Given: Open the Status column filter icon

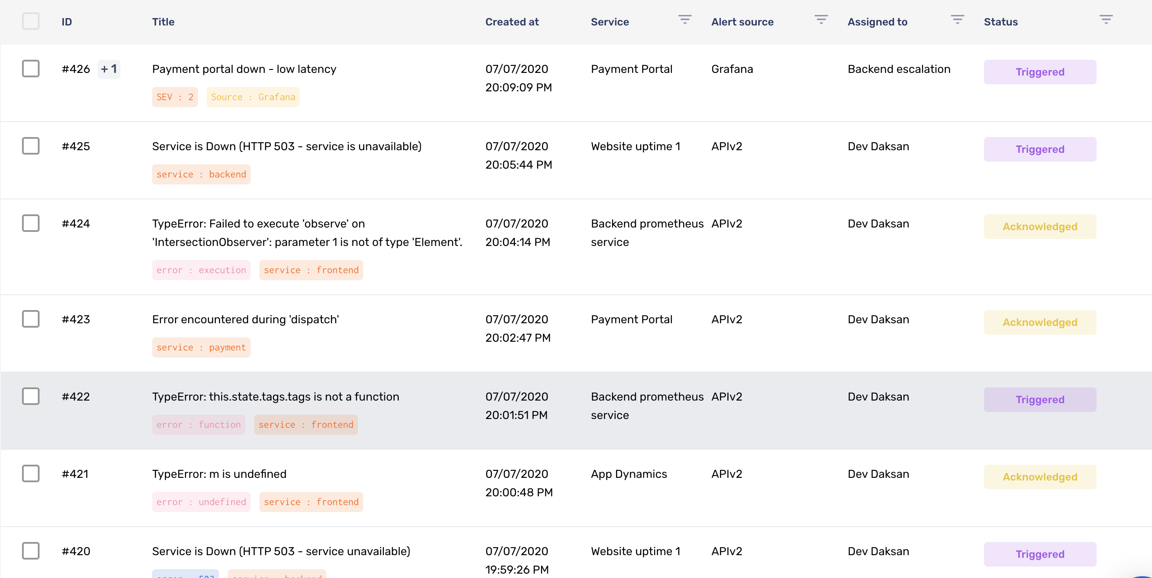Looking at the screenshot, I should click(1106, 19).
